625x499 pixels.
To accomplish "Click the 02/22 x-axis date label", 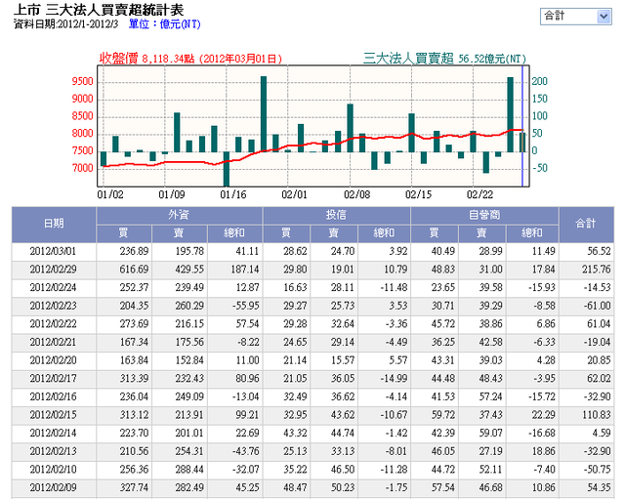I will coord(479,194).
